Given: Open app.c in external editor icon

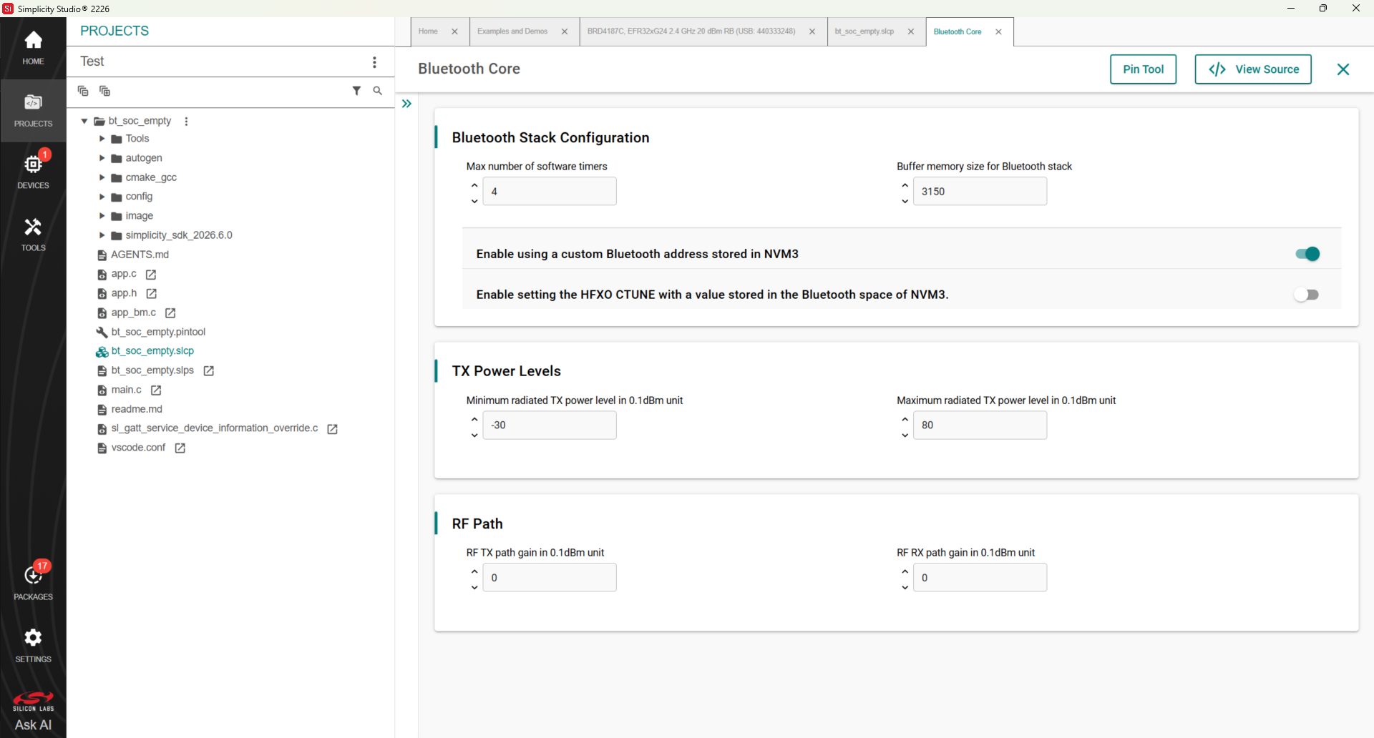Looking at the screenshot, I should point(151,275).
